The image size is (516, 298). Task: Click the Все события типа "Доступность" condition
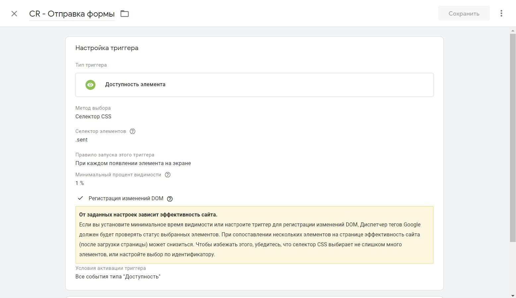point(118,276)
